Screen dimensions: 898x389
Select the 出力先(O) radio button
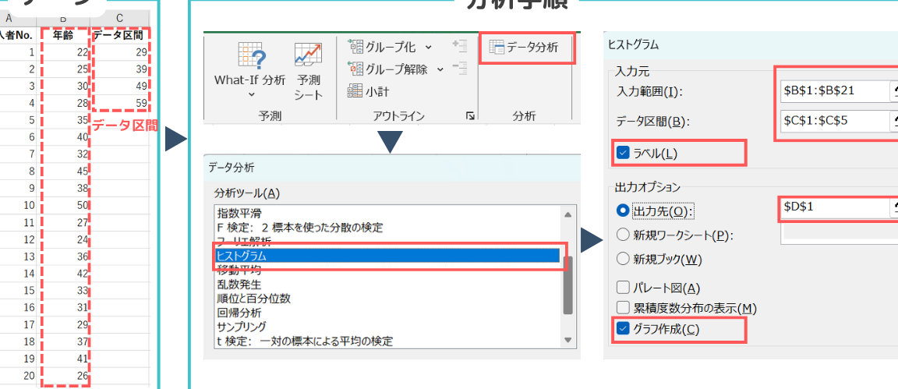[623, 210]
